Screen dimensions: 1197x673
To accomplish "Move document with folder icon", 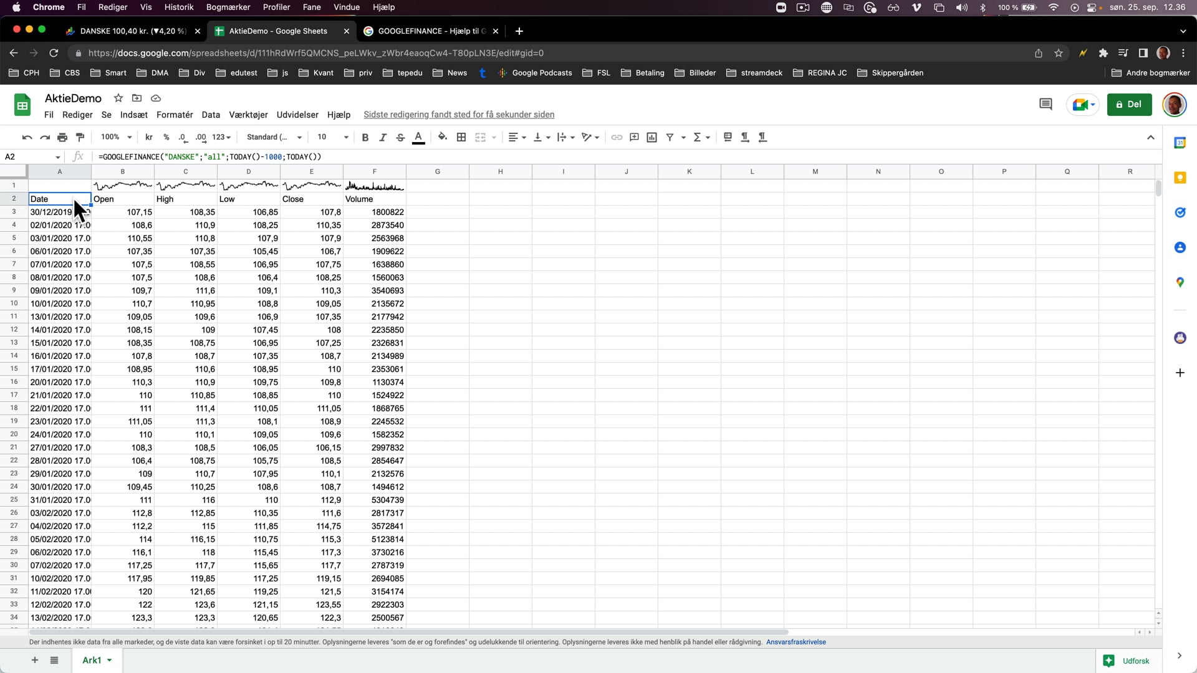I will tap(137, 98).
